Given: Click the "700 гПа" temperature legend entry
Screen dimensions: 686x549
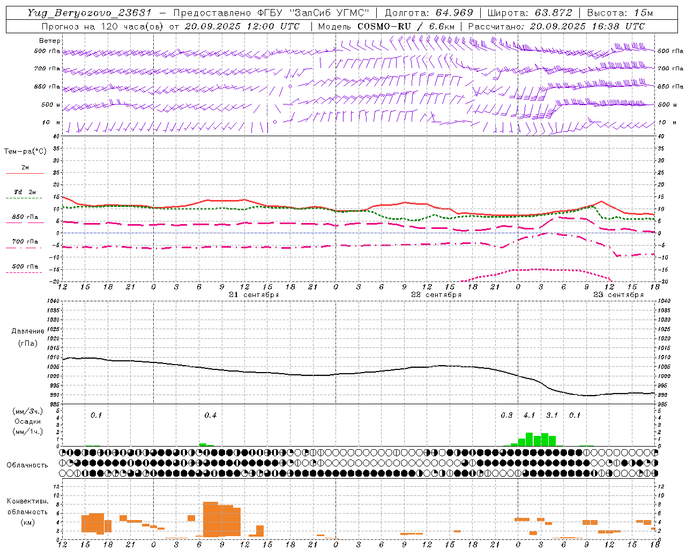Looking at the screenshot, I should 25,242.
